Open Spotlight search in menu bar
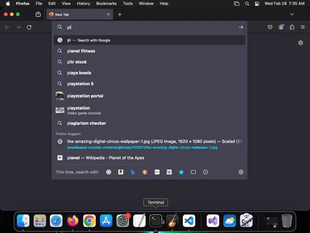The width and height of the screenshot is (310, 233). (247, 3)
